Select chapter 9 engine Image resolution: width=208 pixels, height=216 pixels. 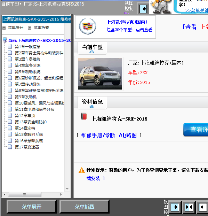[x=26, y=97]
